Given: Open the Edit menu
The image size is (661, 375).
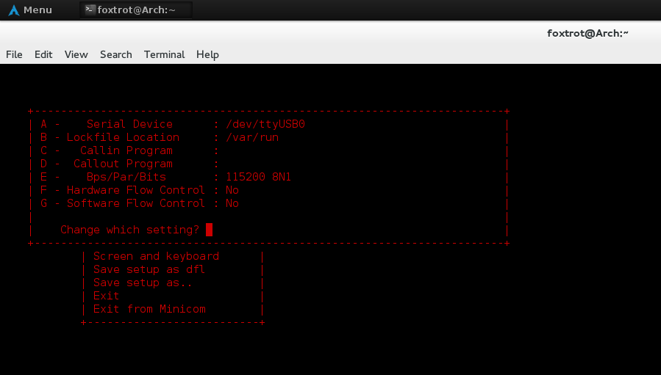Looking at the screenshot, I should click(43, 54).
